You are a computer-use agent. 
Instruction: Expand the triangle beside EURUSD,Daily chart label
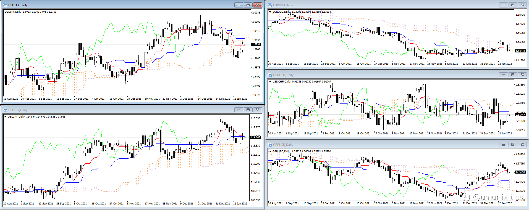[270, 12]
